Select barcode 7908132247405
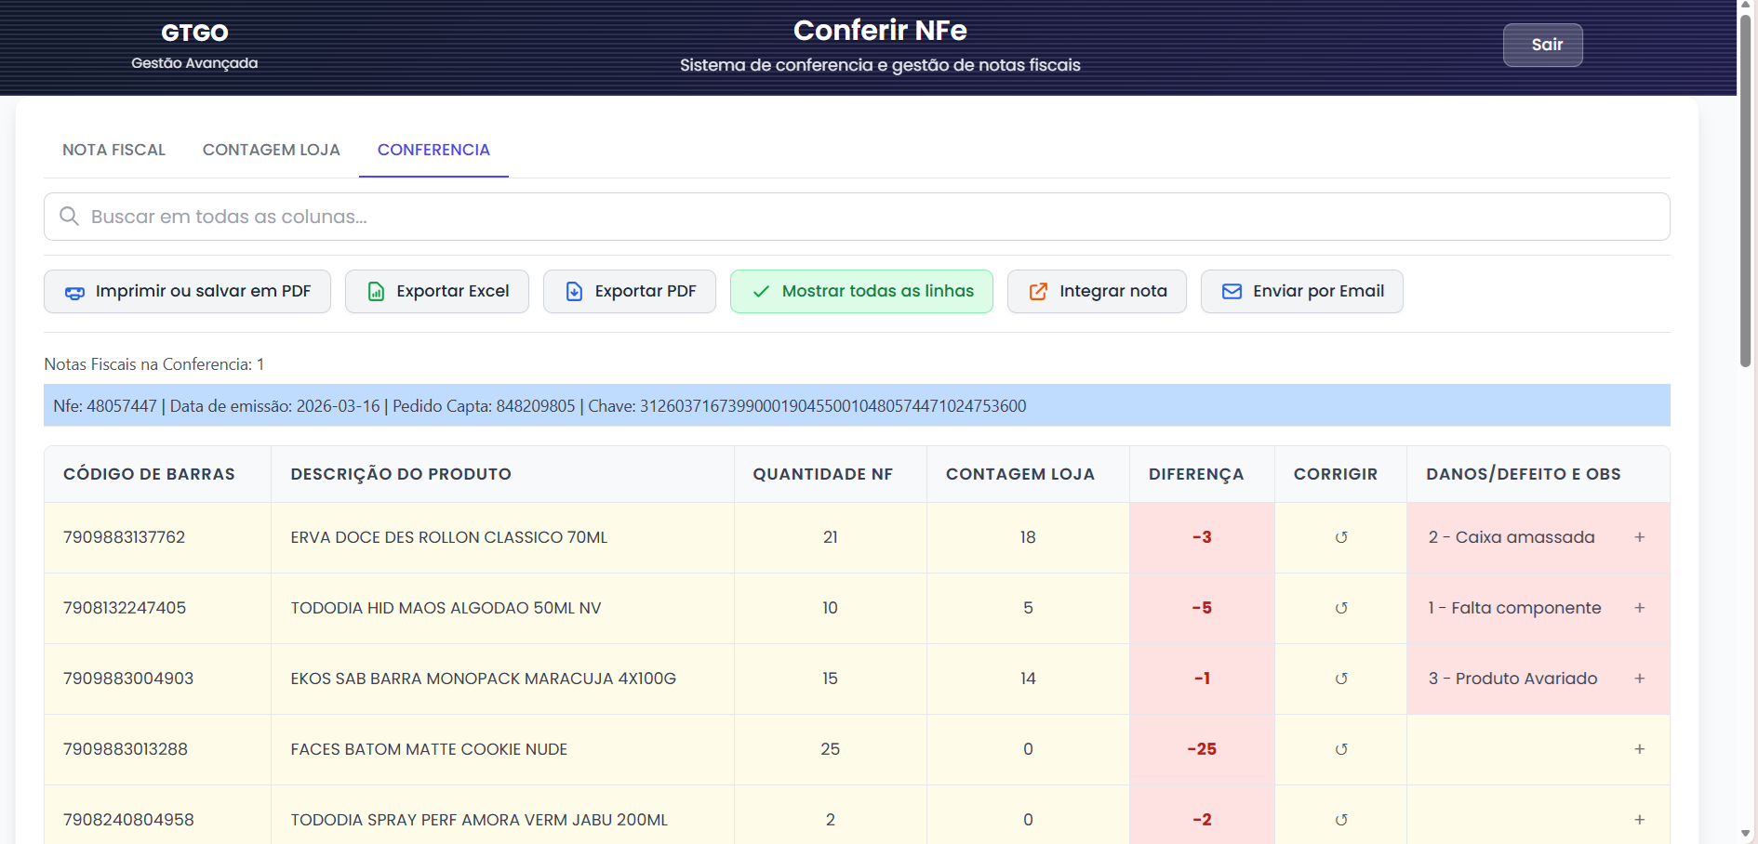1758x844 pixels. (x=125, y=608)
